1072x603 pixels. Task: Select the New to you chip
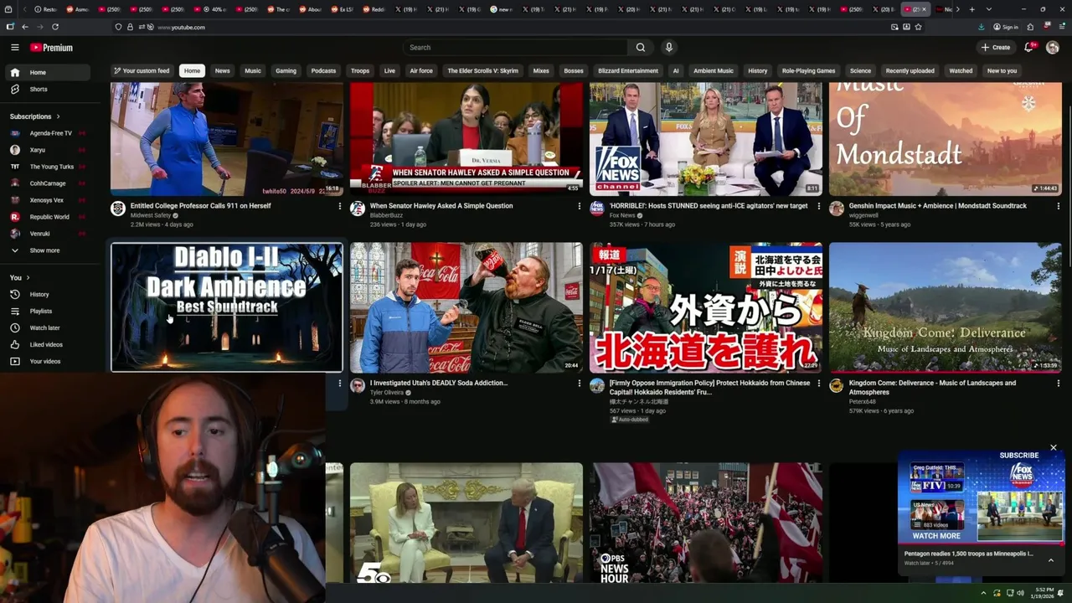1002,71
